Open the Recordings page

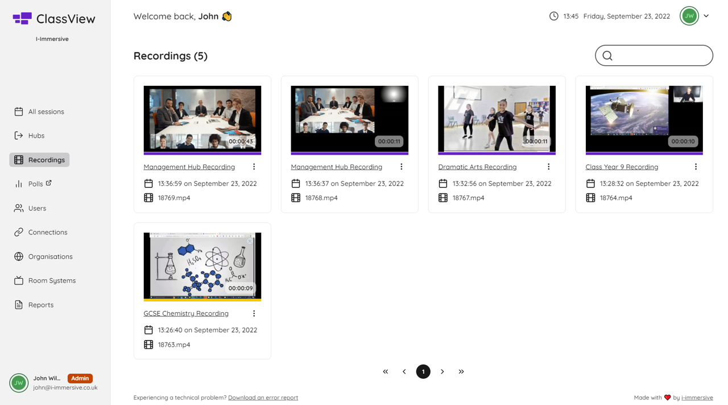click(45, 160)
